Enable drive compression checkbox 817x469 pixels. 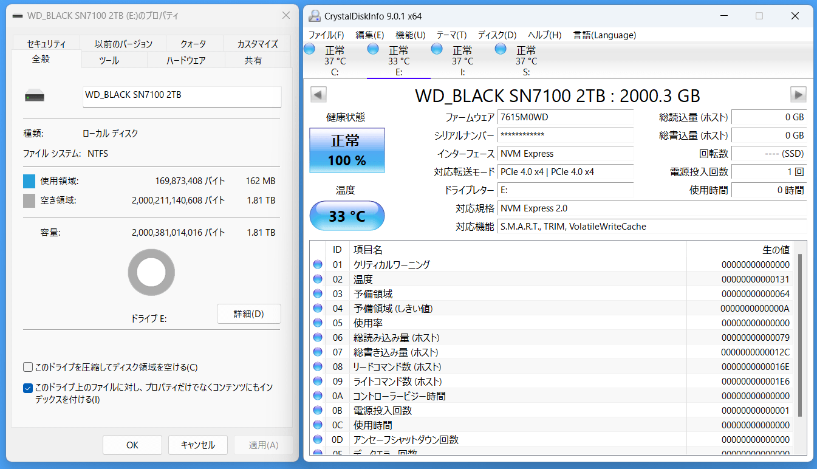[x=28, y=368]
